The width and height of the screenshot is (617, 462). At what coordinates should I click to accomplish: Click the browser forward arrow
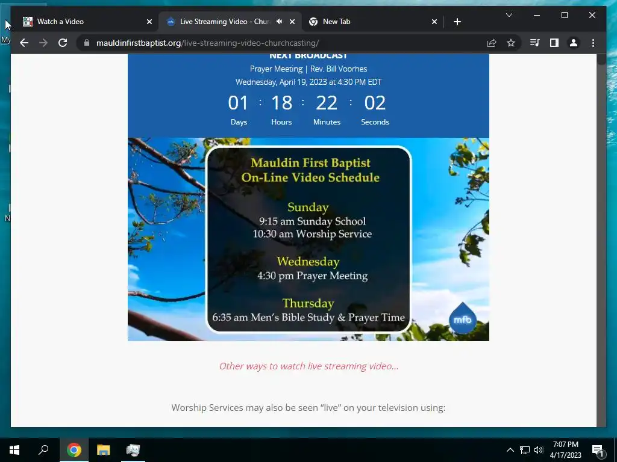(43, 43)
